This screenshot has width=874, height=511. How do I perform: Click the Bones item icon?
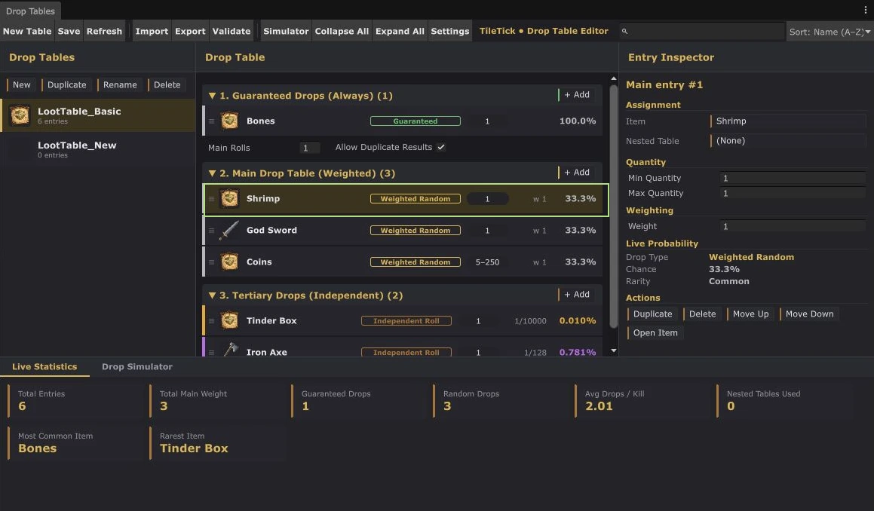click(x=229, y=121)
